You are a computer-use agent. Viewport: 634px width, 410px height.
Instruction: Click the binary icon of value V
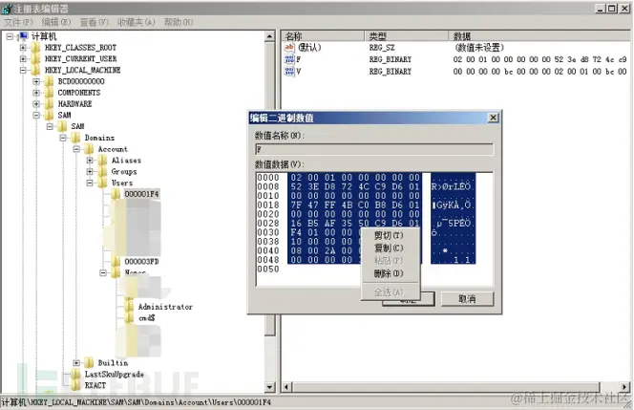289,72
